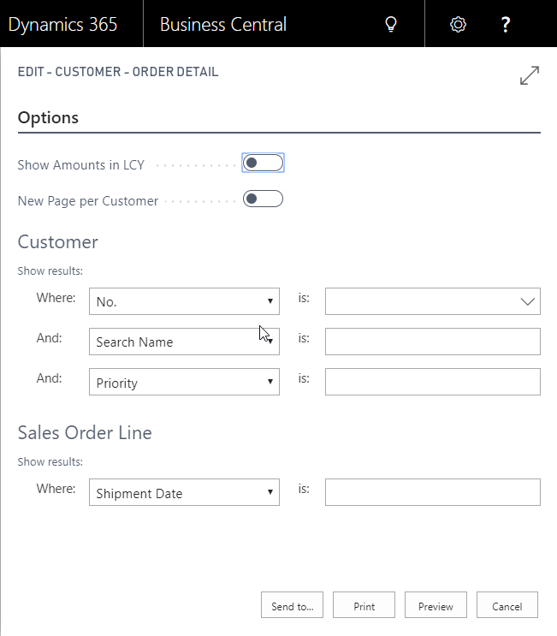Enable New Page per Customer switch
The height and width of the screenshot is (636, 557).
click(x=263, y=199)
